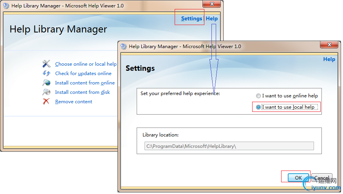Choose Install content from disk

(x=83, y=92)
